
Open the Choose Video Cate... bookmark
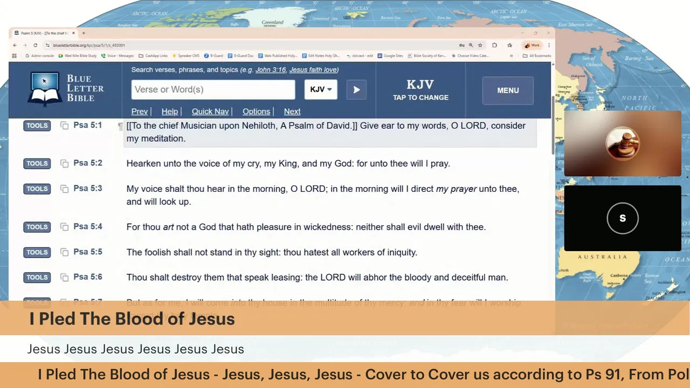click(x=470, y=56)
